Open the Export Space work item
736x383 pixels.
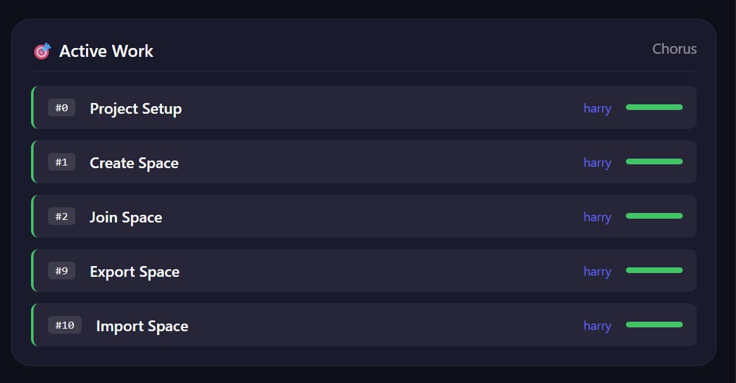pyautogui.click(x=135, y=272)
